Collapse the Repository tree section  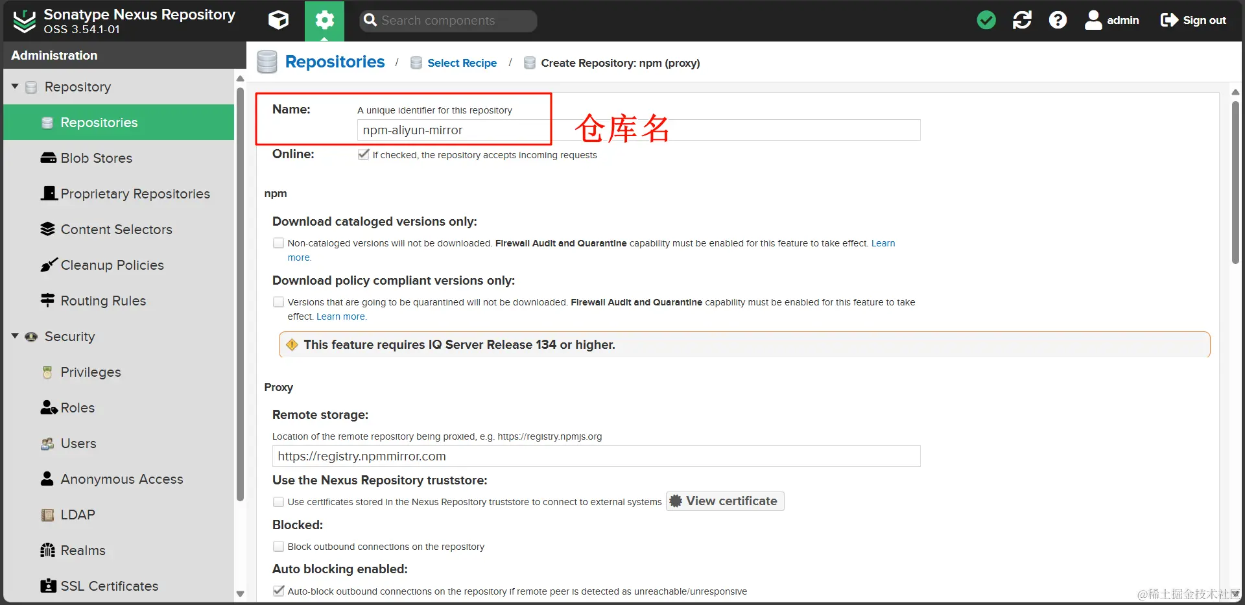click(15, 86)
